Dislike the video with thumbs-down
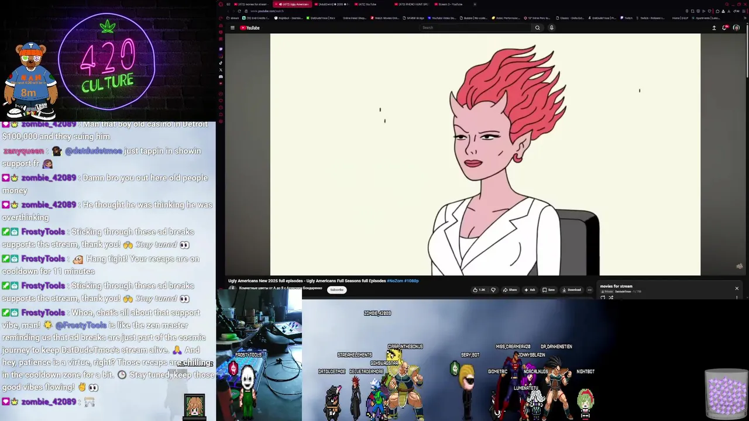Screen dimensions: 749x421 (493, 290)
